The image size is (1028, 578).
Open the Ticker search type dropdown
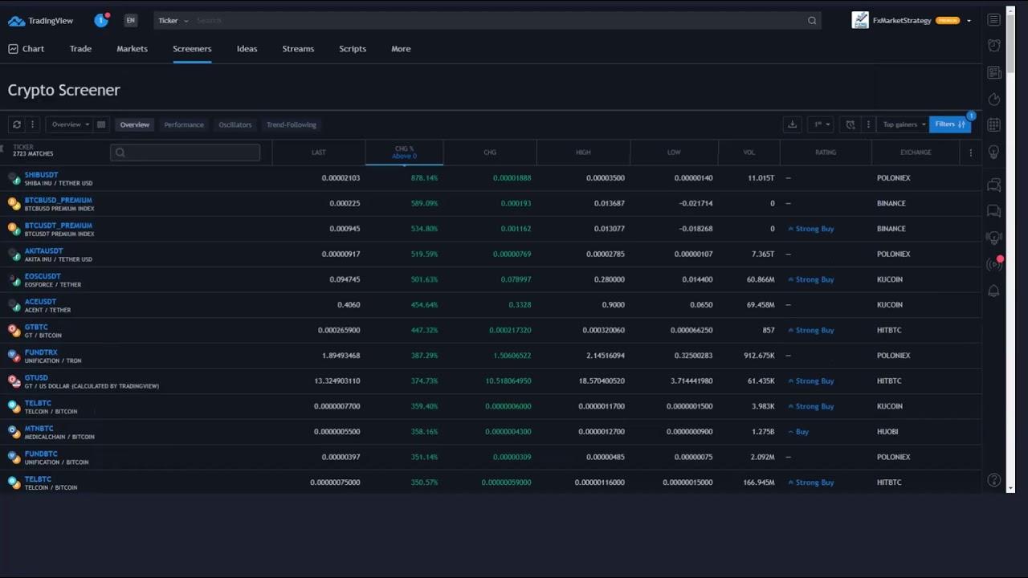click(173, 20)
